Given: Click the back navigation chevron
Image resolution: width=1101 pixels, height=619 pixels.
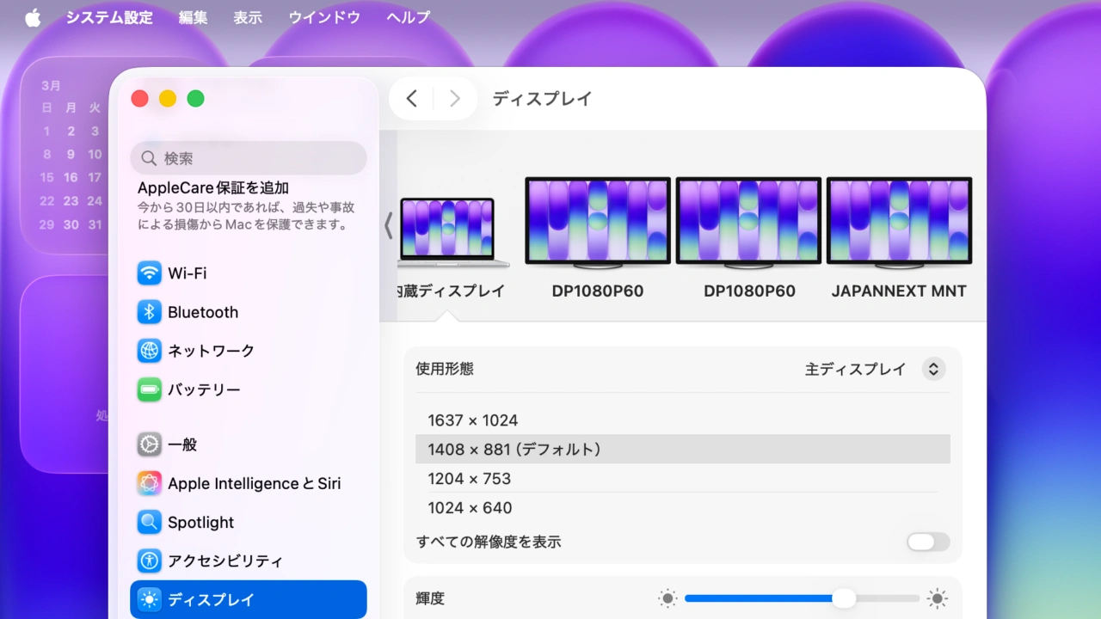Looking at the screenshot, I should point(411,98).
